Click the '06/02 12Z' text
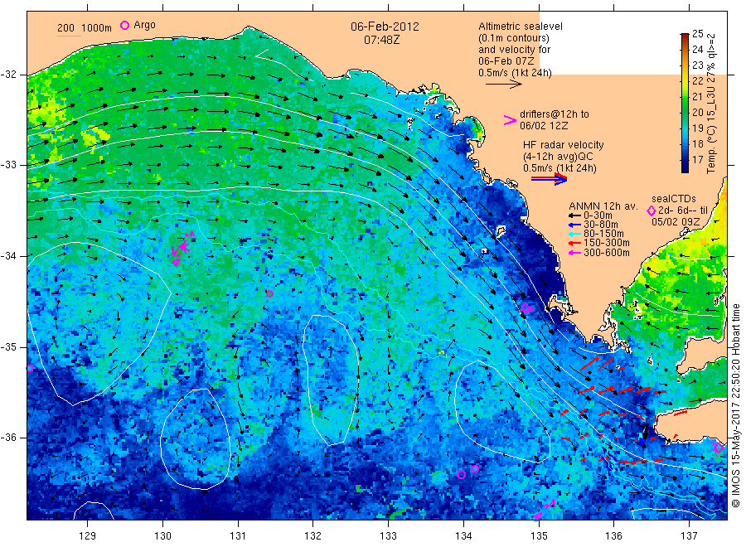 point(544,126)
